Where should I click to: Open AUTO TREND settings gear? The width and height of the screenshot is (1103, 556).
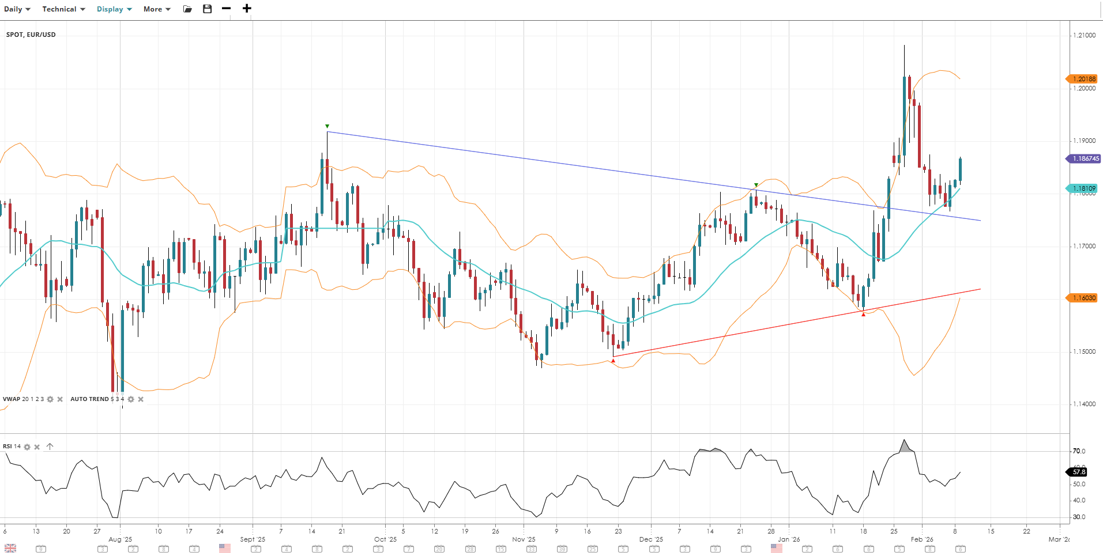pyautogui.click(x=131, y=399)
